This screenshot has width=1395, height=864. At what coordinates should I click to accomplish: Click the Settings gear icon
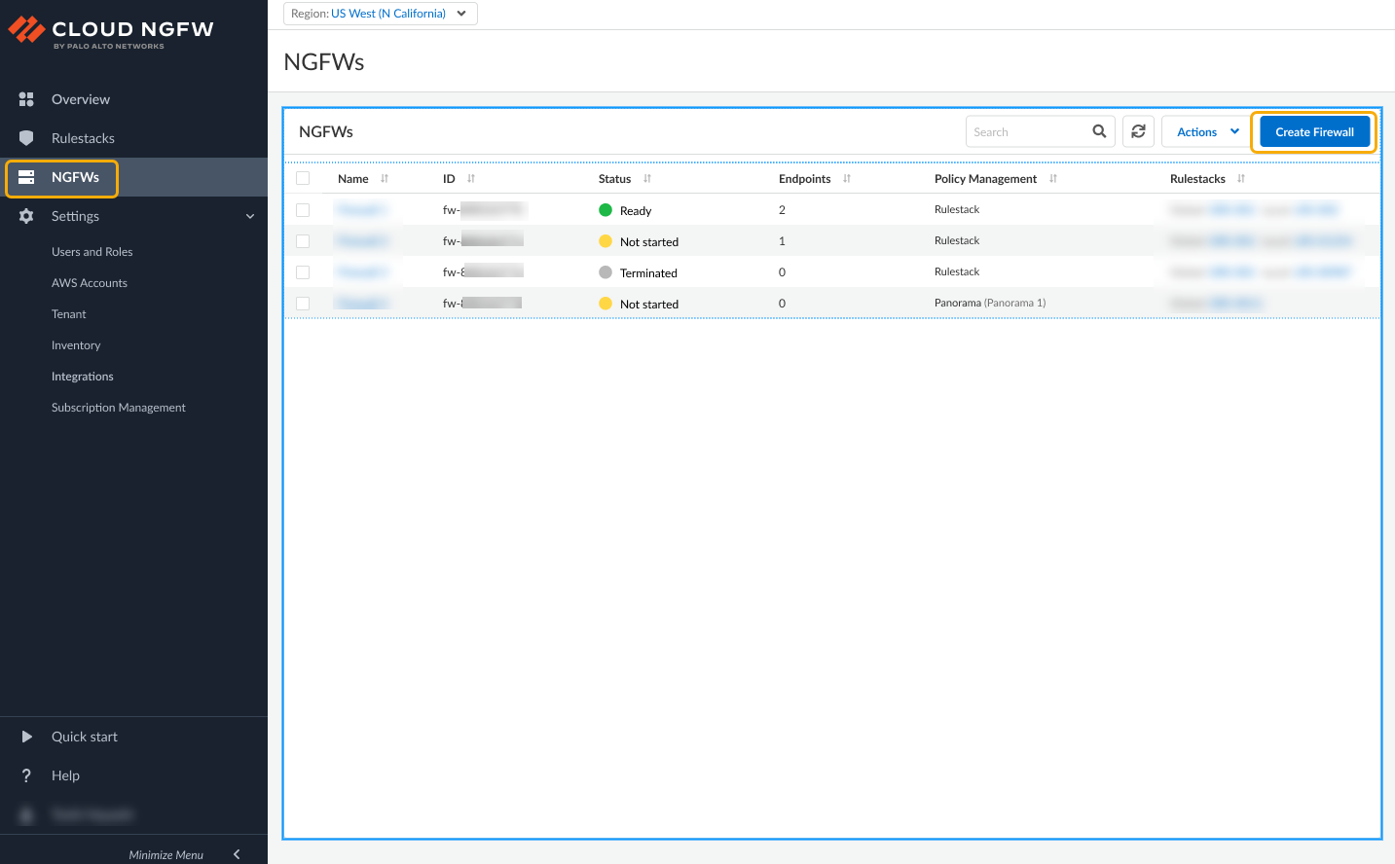coord(26,216)
